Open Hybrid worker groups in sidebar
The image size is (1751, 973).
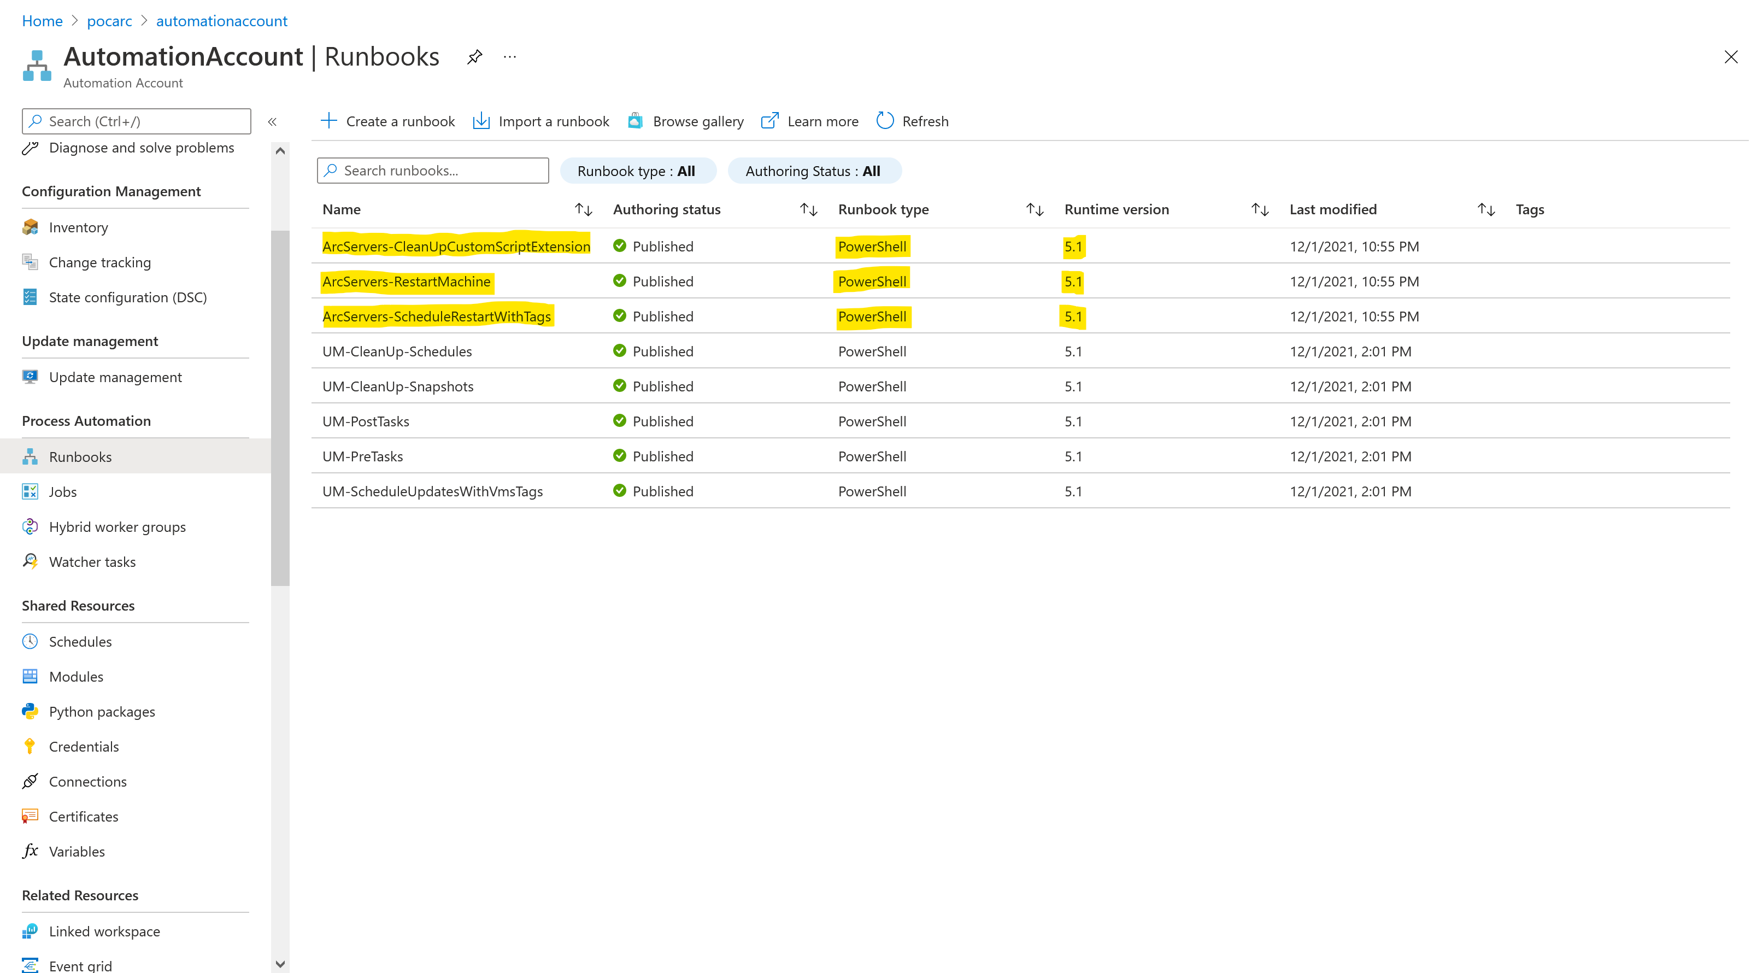pyautogui.click(x=117, y=527)
